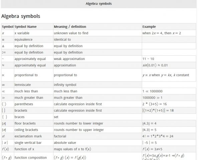
Task: Click the '⌊4.3⌋ = 4' example
Action: click(149, 123)
